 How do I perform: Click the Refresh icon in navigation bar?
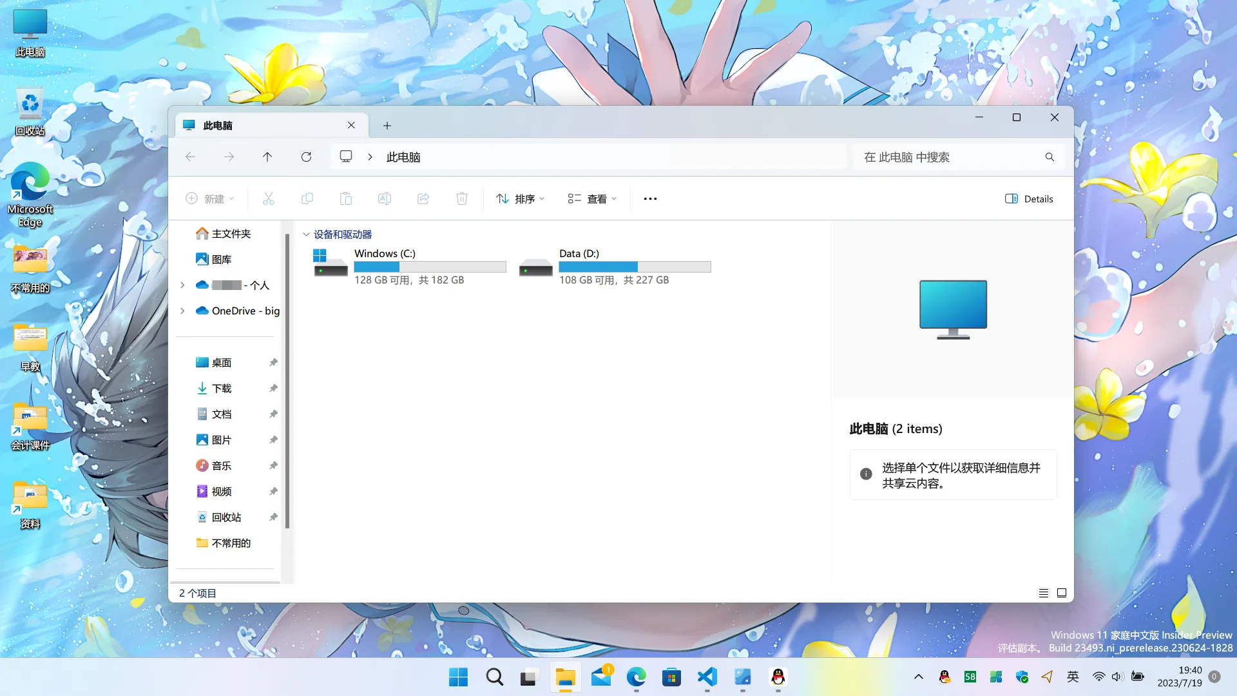pyautogui.click(x=306, y=157)
